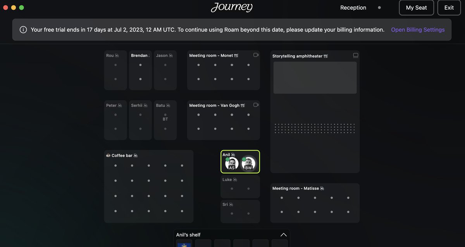Screen dimensions: 465x247
Task: Click the room icon next to the Anil label
Action: 232,154
